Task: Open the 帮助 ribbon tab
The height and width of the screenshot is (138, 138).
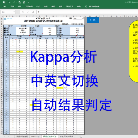Action: pyautogui.click(x=79, y=7)
